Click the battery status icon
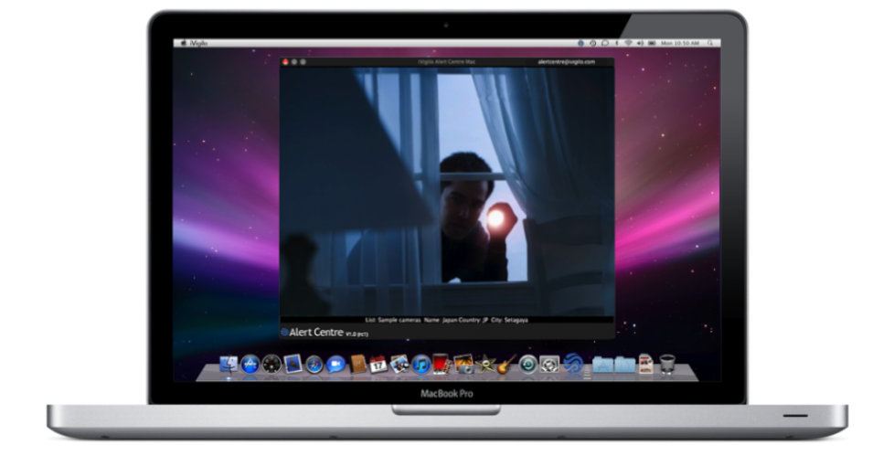 click(x=652, y=43)
